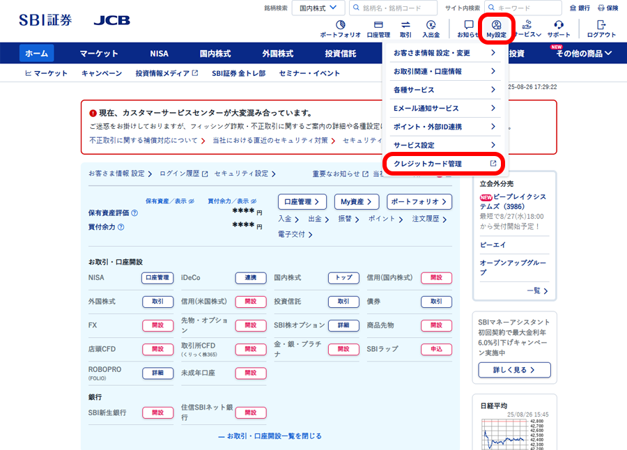627x450 pixels.
Task: Click help icon next to 保有資産評価
Action: [134, 213]
